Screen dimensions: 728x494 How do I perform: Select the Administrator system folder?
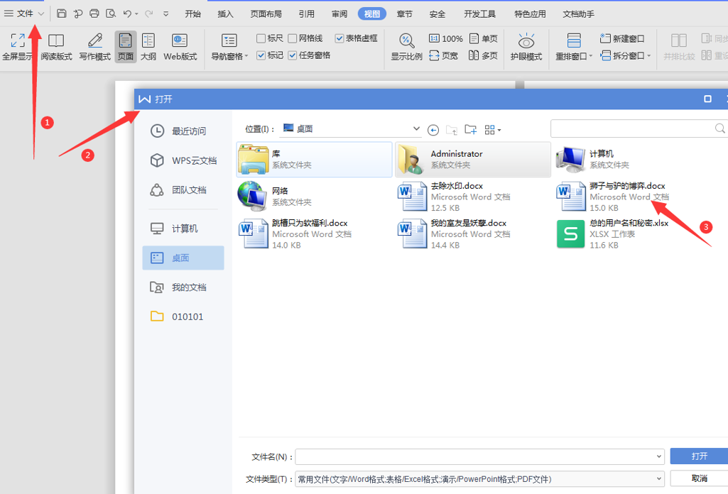click(x=472, y=160)
